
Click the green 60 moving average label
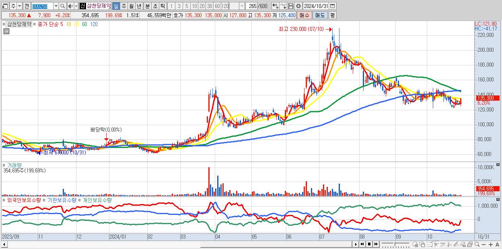(84, 24)
